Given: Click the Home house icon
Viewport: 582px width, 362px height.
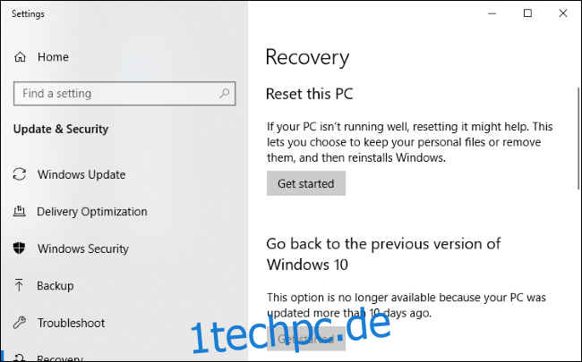Looking at the screenshot, I should pos(20,57).
